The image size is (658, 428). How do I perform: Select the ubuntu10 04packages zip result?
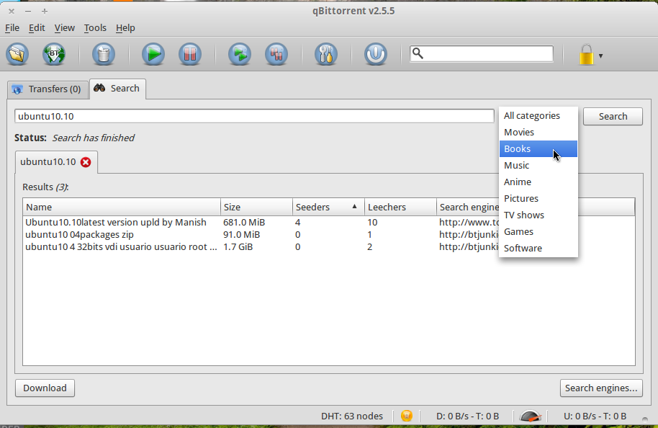pyautogui.click(x=79, y=234)
